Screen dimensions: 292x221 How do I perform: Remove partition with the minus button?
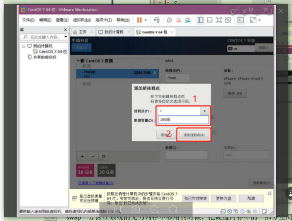point(93,156)
